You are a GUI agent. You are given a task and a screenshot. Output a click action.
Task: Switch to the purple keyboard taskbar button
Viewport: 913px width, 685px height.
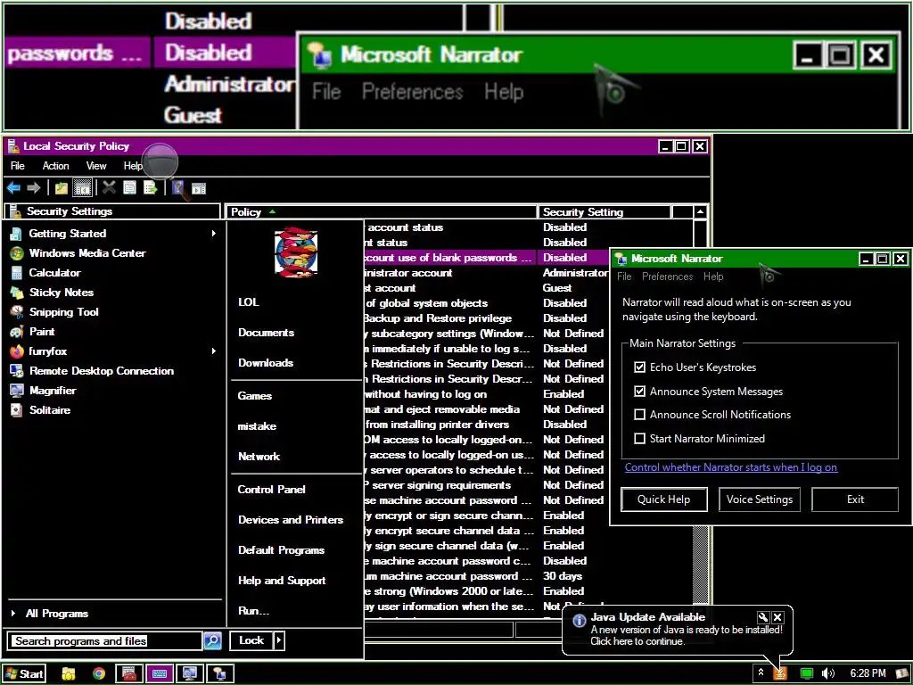159,674
